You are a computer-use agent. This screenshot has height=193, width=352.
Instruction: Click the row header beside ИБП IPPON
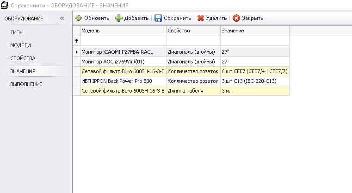tap(76, 81)
